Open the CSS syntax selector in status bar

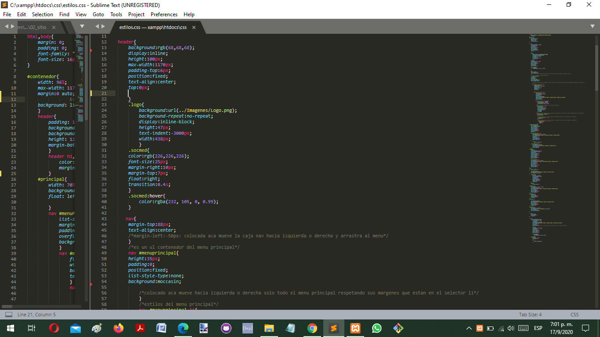coord(575,315)
